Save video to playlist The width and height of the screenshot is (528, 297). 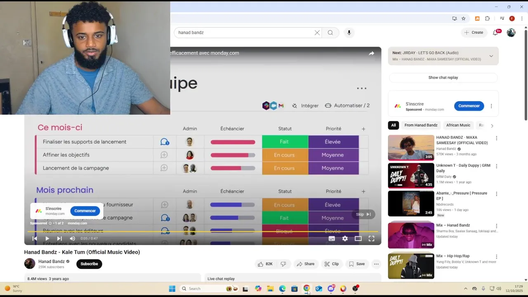pyautogui.click(x=357, y=264)
